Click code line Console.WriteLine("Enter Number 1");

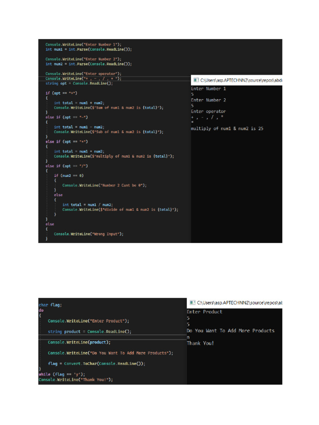point(83,44)
